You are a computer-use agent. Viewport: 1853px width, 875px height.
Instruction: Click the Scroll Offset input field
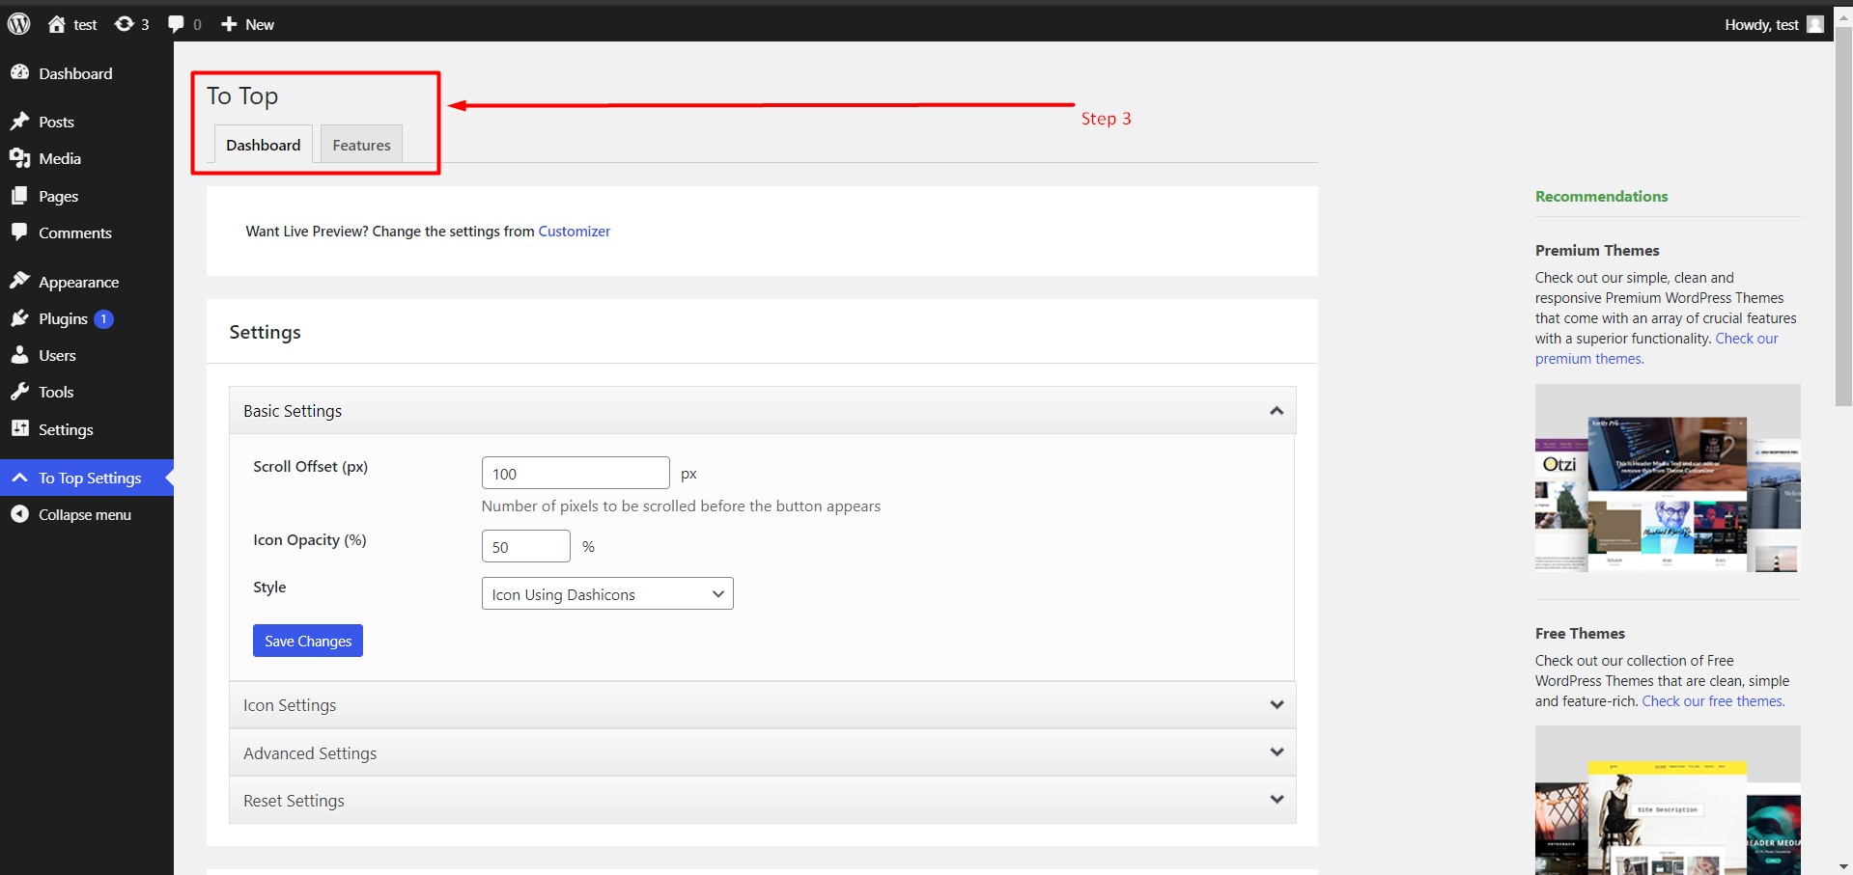[x=576, y=473]
